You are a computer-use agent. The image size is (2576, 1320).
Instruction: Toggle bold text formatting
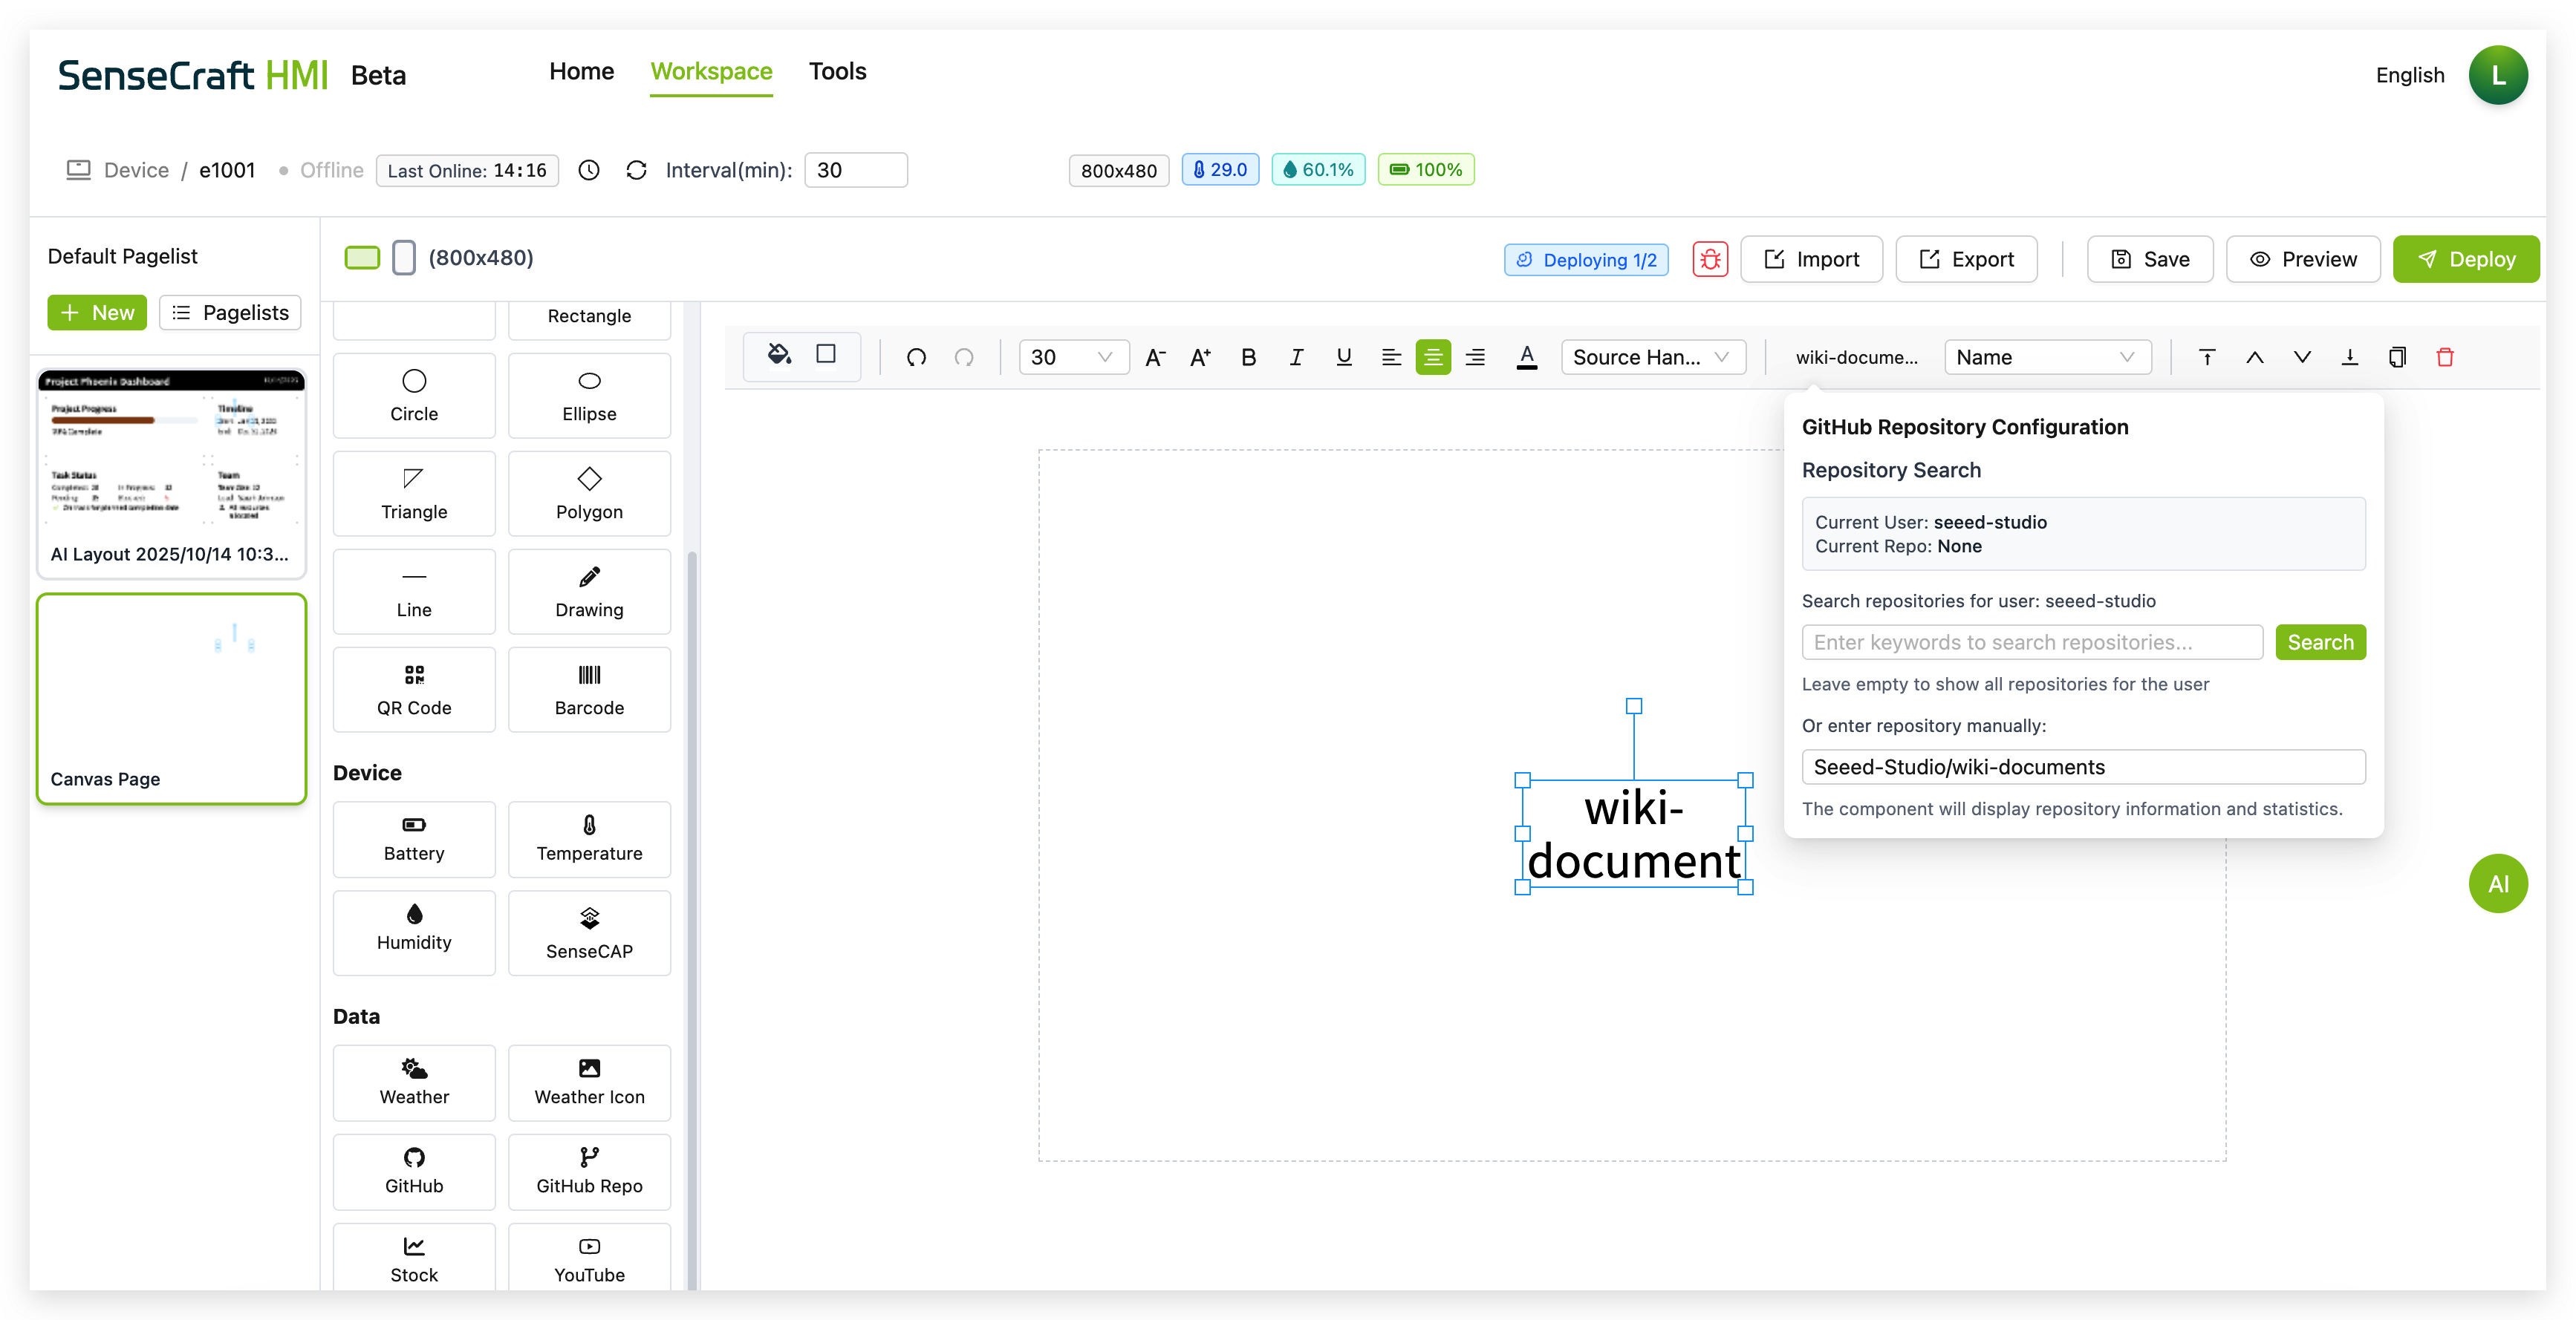1248,358
